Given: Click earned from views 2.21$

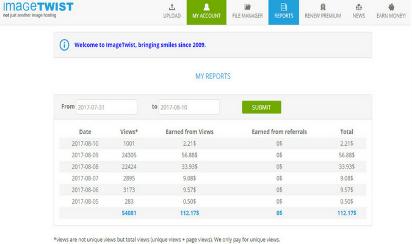Looking at the screenshot, I should pyautogui.click(x=189, y=144).
